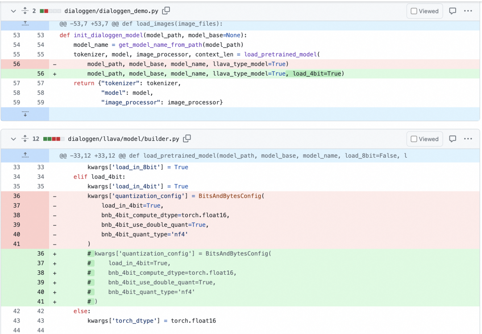The width and height of the screenshot is (482, 334).
Task: Select the added load_4bit=True text
Action: tap(317, 73)
